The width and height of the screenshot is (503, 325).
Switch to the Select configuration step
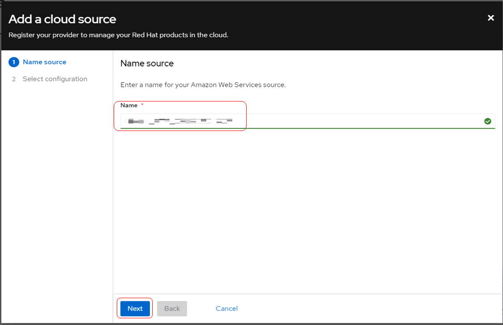[55, 79]
